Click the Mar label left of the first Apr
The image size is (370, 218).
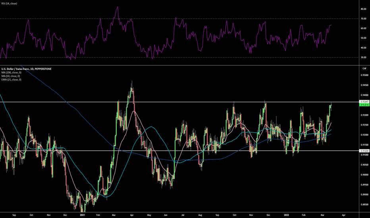[x=114, y=215]
